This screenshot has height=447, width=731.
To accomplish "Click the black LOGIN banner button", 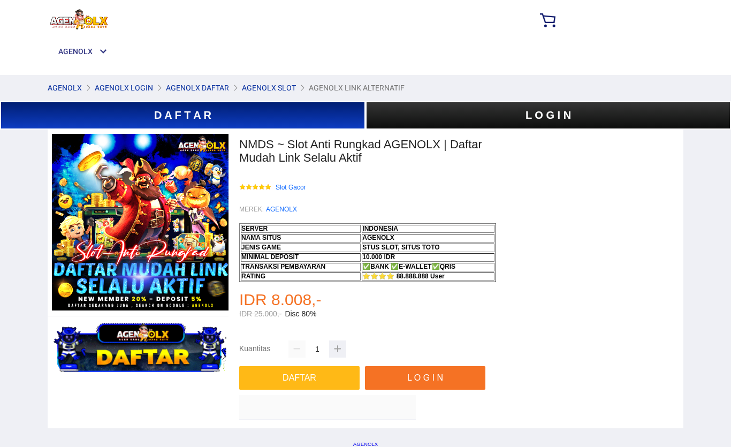I will coord(549,115).
